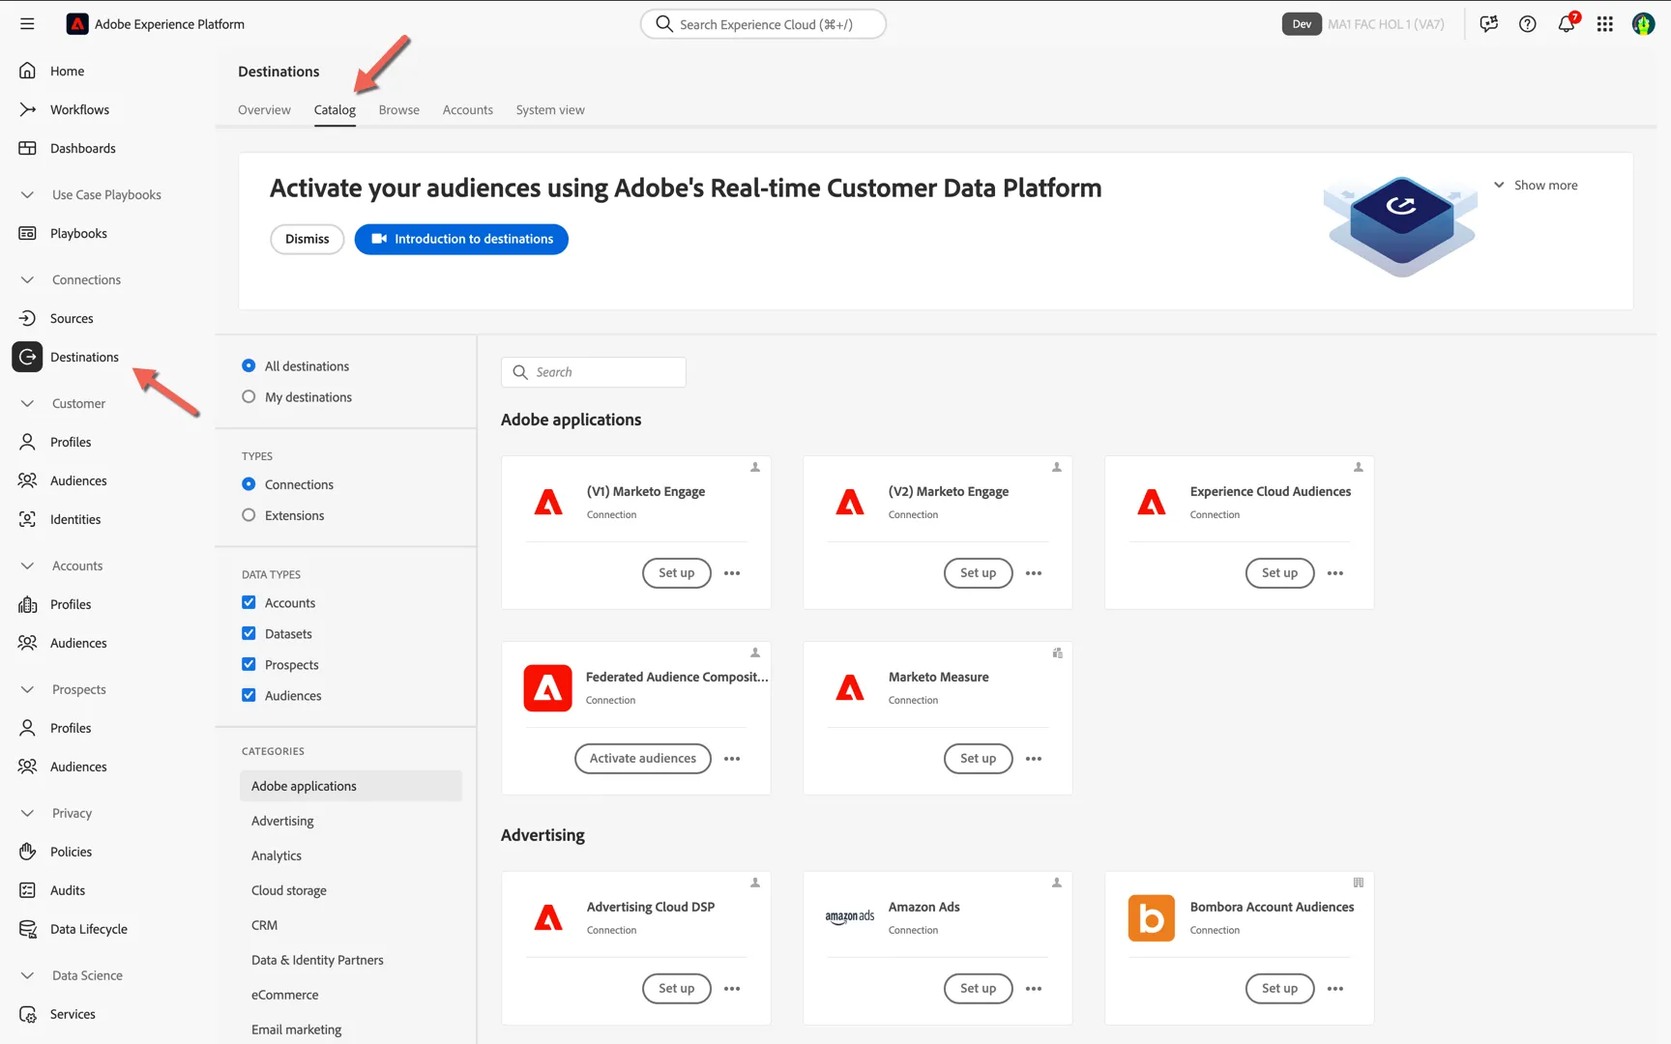Activate audiences for Federated Audience Composition
This screenshot has width=1671, height=1044.
tap(643, 759)
